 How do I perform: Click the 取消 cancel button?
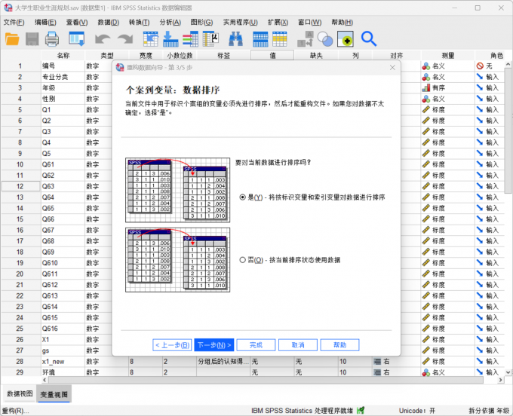(x=298, y=345)
